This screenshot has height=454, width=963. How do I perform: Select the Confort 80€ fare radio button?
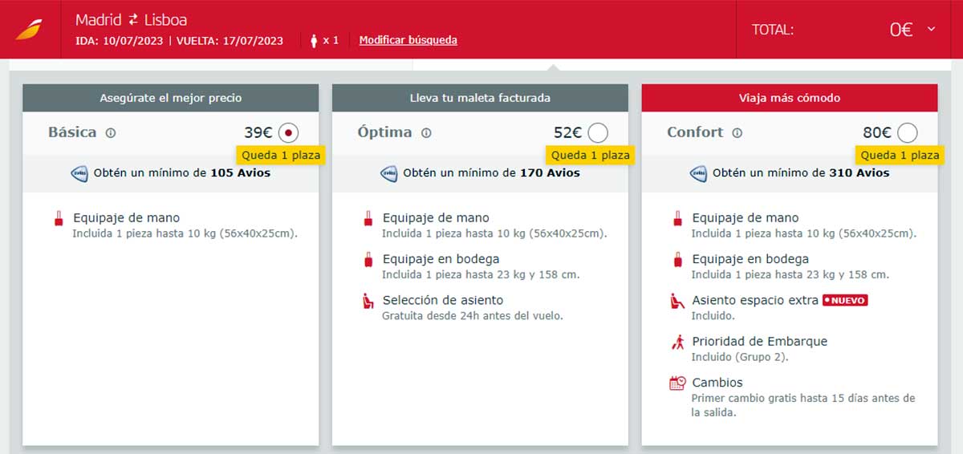pyautogui.click(x=908, y=133)
